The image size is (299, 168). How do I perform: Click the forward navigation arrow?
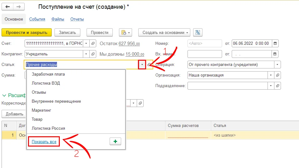coord(19,7)
